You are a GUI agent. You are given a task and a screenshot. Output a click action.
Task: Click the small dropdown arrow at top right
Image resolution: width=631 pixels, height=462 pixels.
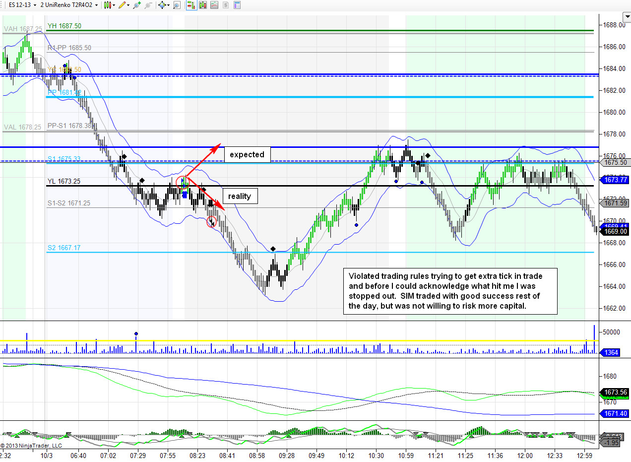point(627,18)
